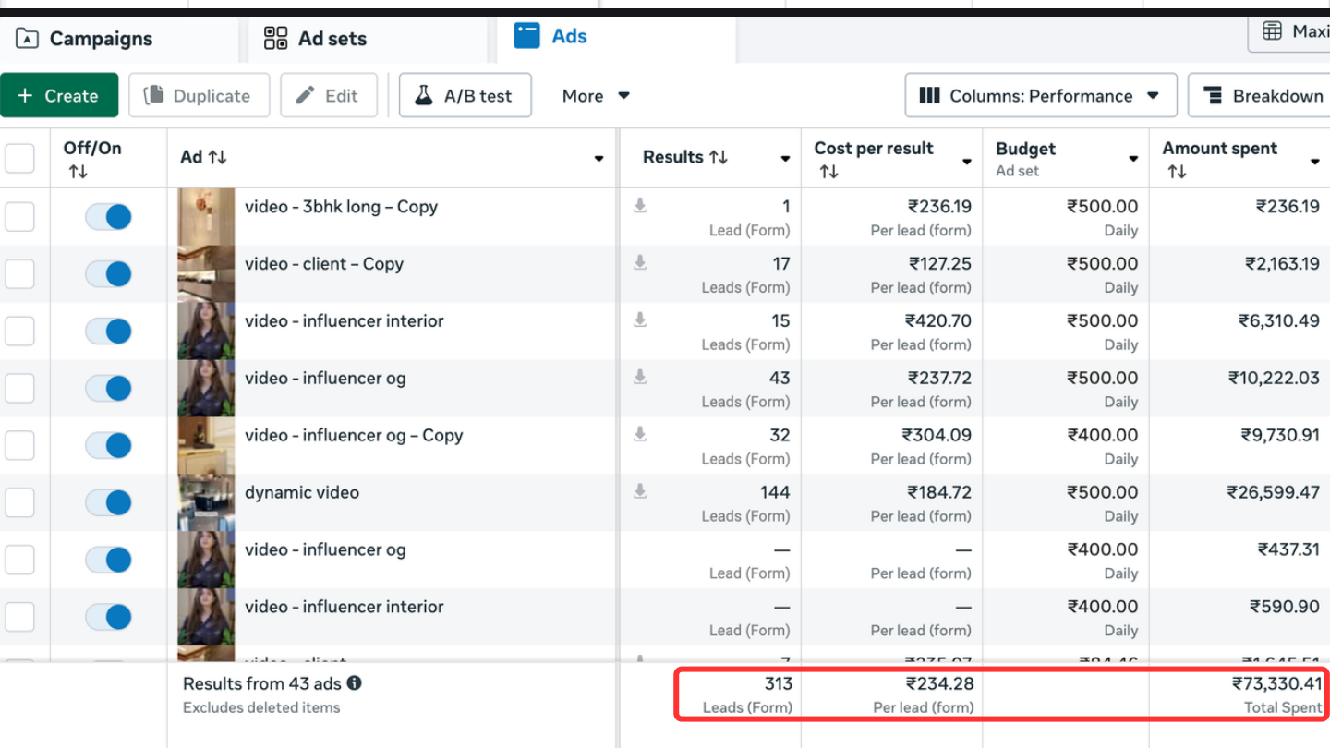The image size is (1330, 748).
Task: Toggle off video - influencer og ad spending ₹437.31
Action: pos(108,561)
